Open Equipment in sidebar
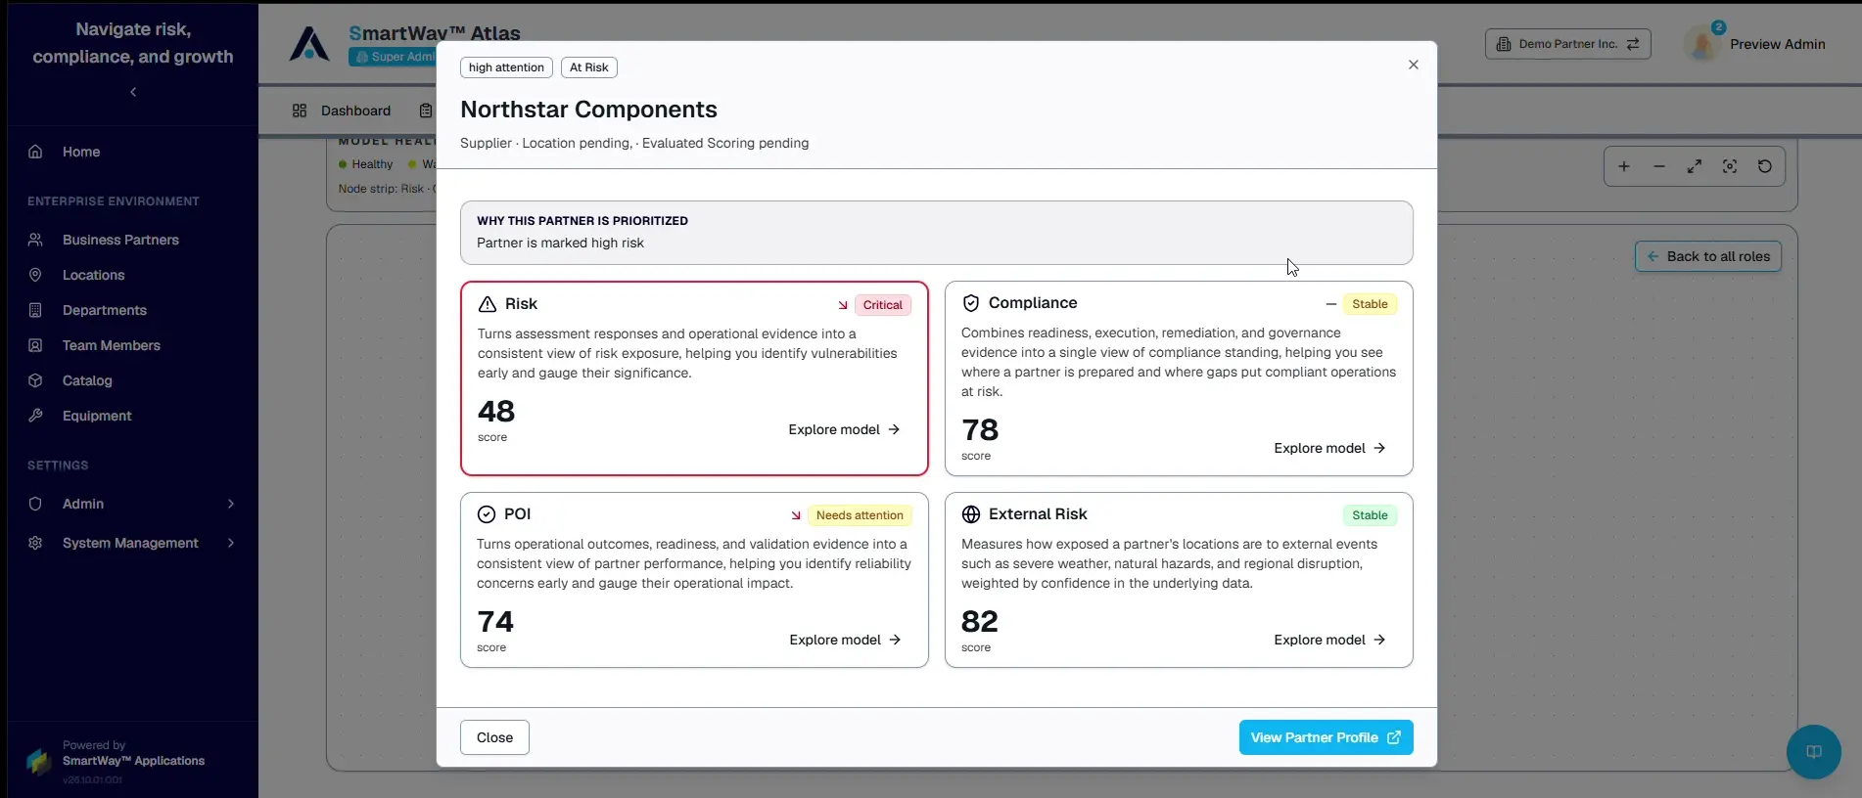The image size is (1862, 798). pyautogui.click(x=97, y=416)
